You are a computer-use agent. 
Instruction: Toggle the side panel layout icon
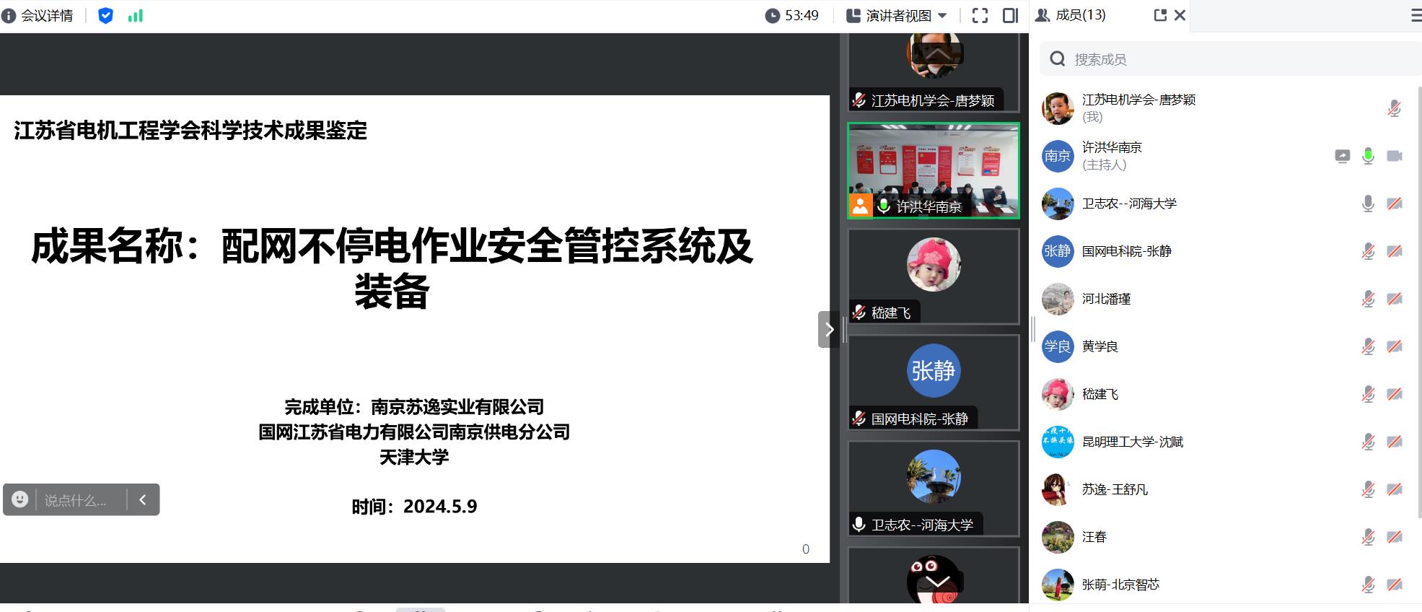click(x=1010, y=15)
